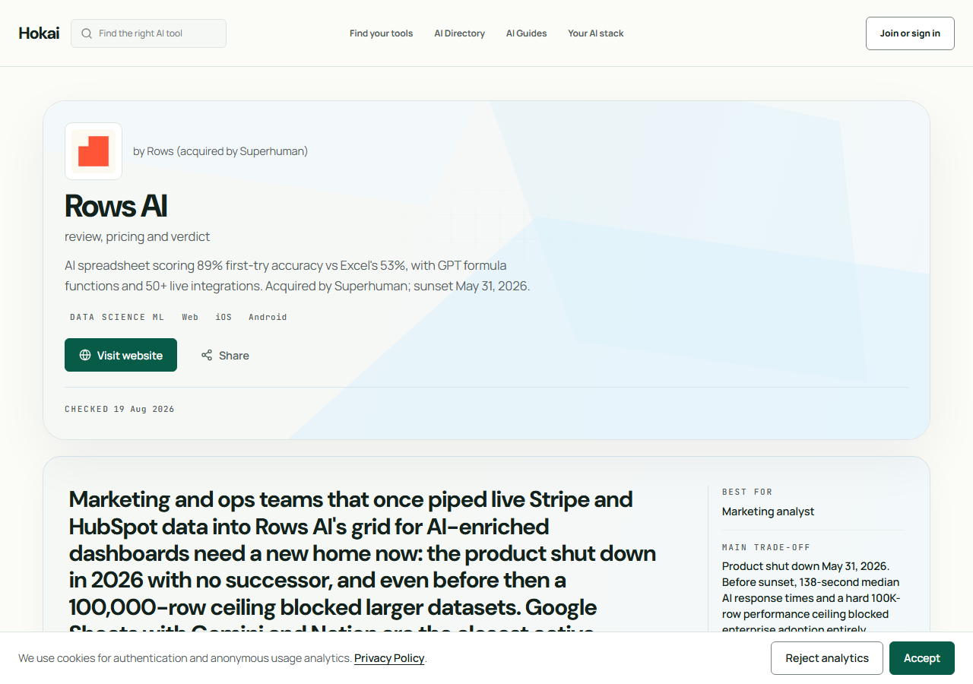The width and height of the screenshot is (973, 684).
Task: Focus the 'Find the right AI tool' search field
Action: pyautogui.click(x=148, y=33)
